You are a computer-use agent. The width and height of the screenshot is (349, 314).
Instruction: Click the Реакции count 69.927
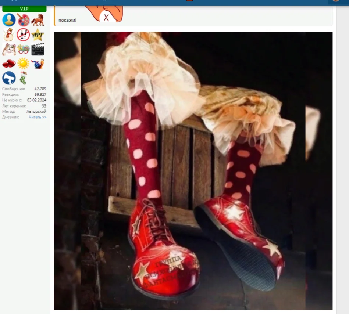point(40,94)
